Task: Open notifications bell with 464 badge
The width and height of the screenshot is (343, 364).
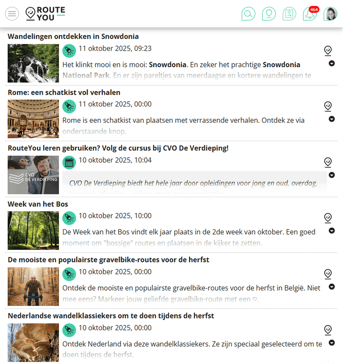Action: click(x=310, y=14)
